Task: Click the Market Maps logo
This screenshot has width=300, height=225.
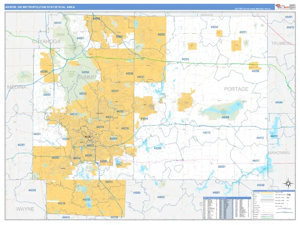Action: click(282, 7)
